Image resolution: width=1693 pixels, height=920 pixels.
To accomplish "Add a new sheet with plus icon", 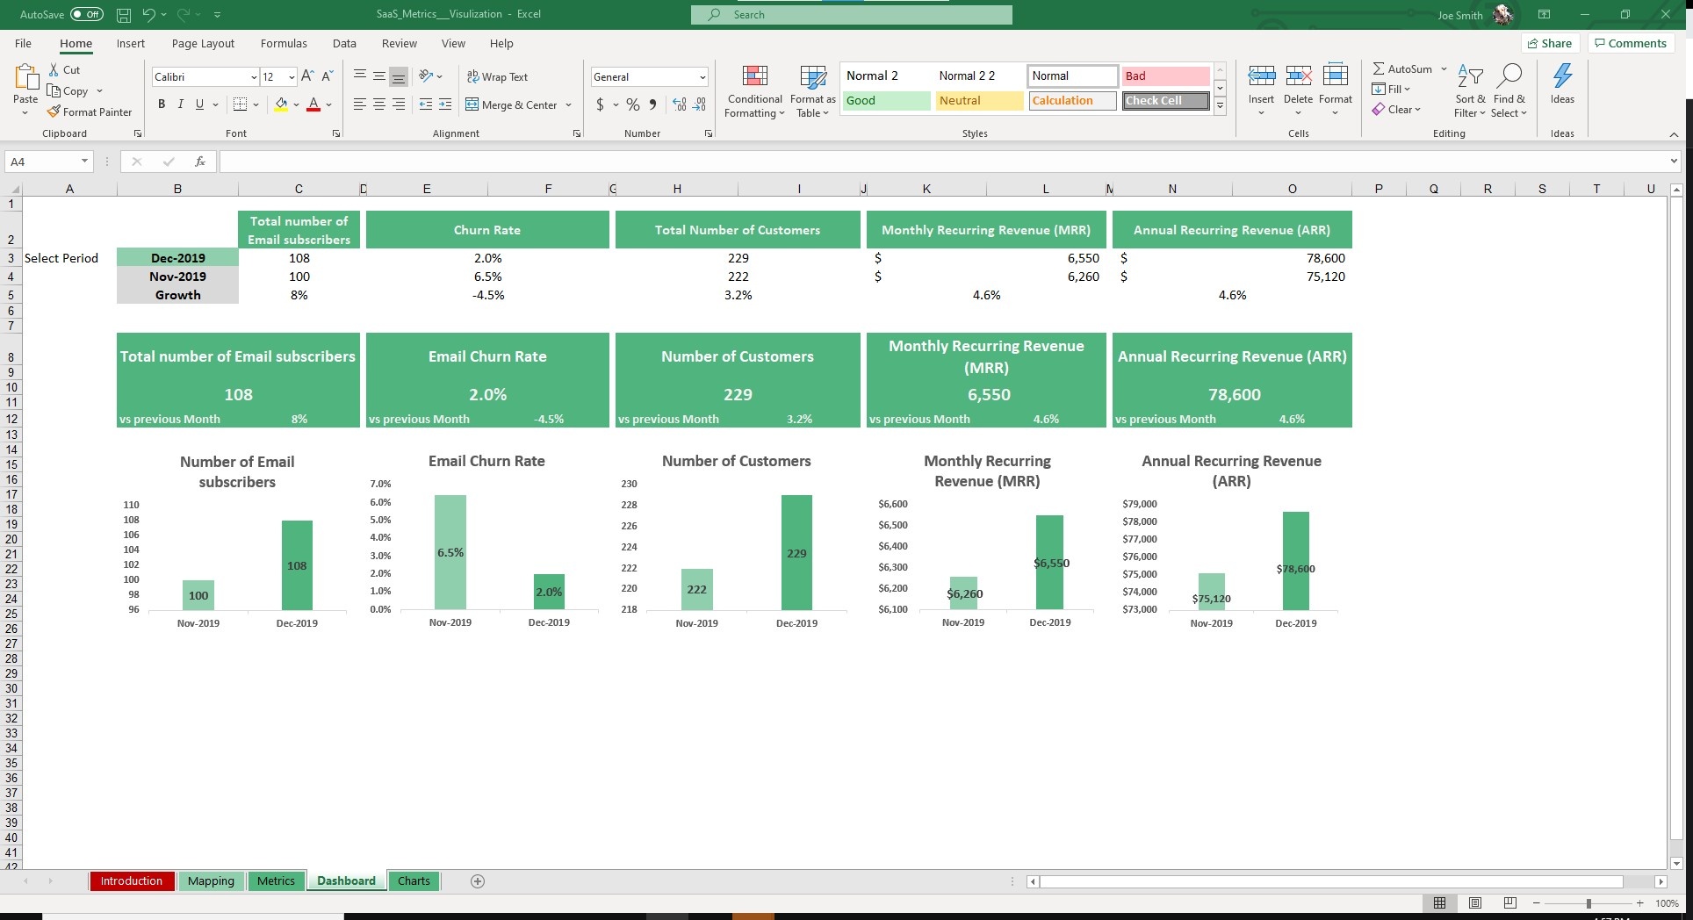I will pos(478,881).
